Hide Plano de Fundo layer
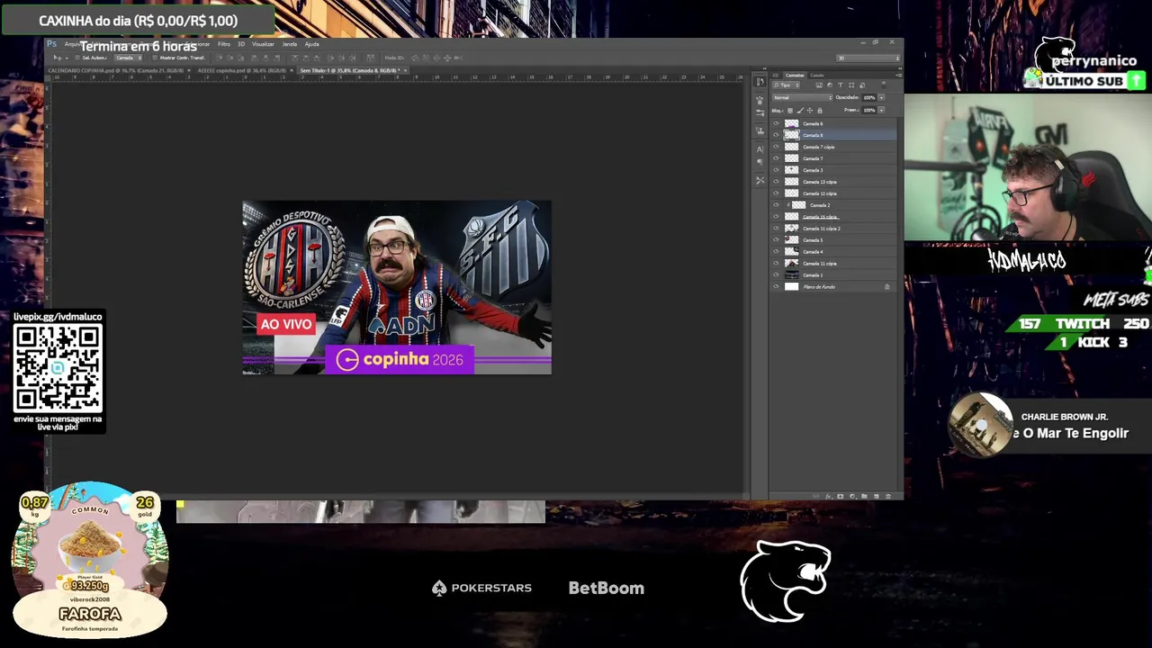The height and width of the screenshot is (648, 1152). 776,287
